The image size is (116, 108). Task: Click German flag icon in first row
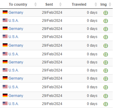click(5, 12)
